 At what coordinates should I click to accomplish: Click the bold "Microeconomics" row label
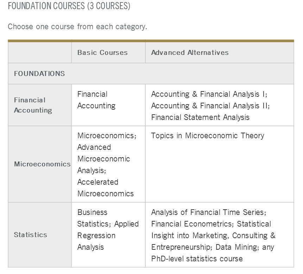[x=42, y=164]
